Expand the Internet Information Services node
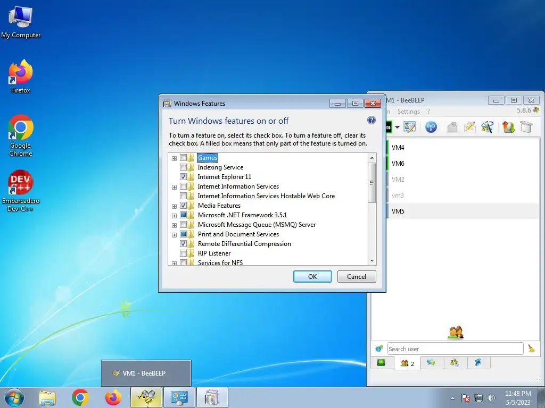The width and height of the screenshot is (545, 408). click(x=174, y=188)
